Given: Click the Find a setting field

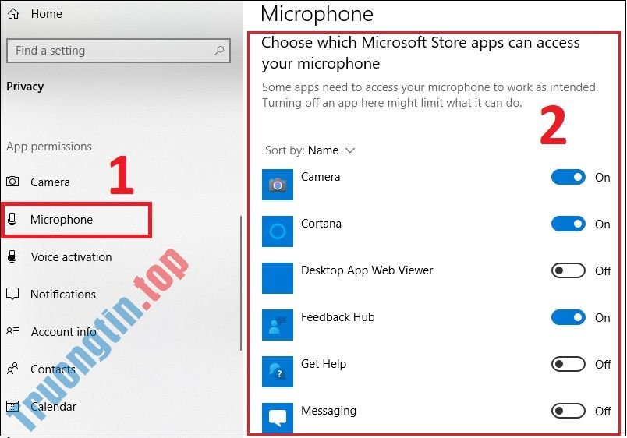Looking at the screenshot, I should pos(119,51).
